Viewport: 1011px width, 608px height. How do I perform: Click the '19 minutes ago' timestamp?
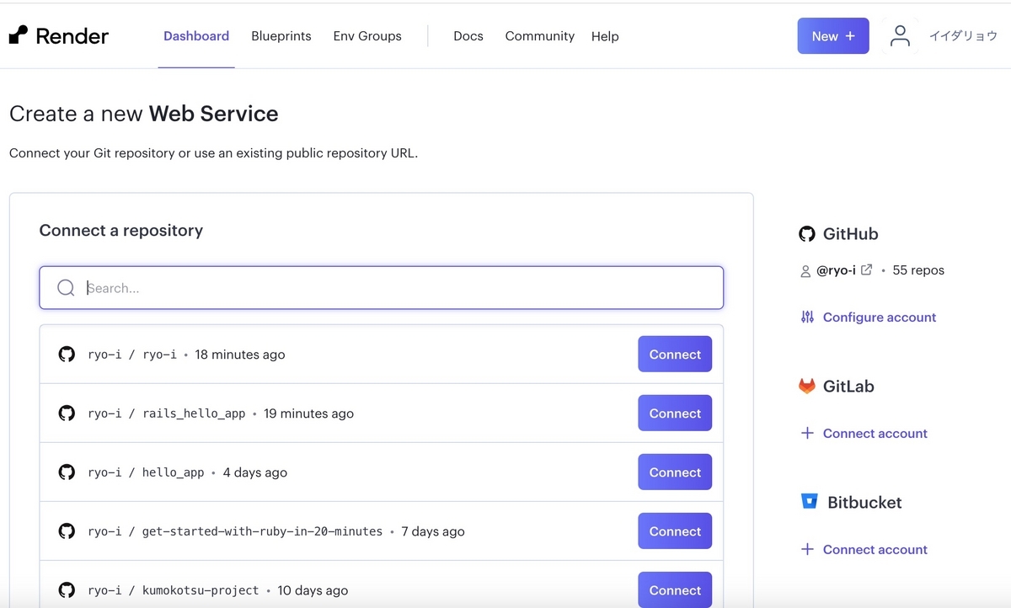(308, 413)
